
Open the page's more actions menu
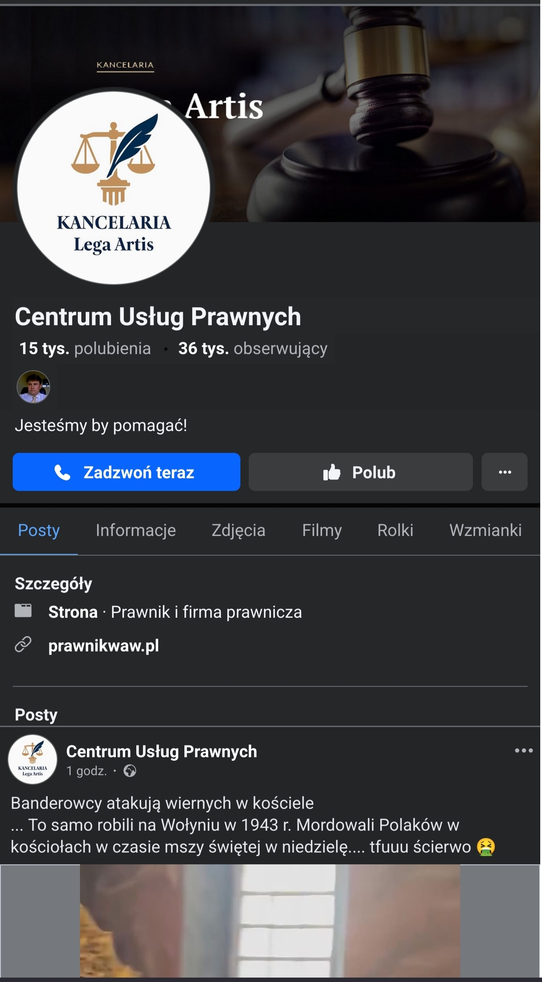(x=504, y=472)
